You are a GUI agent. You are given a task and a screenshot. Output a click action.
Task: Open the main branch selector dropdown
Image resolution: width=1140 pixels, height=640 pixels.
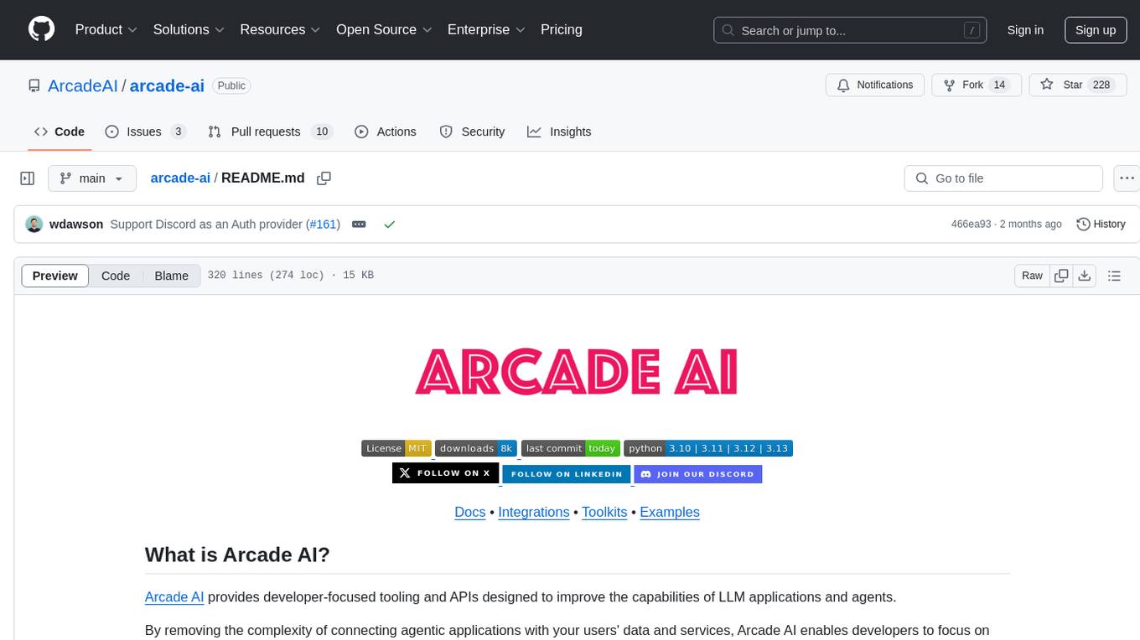tap(92, 178)
